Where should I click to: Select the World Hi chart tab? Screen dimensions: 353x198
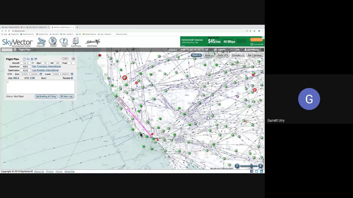point(196,55)
